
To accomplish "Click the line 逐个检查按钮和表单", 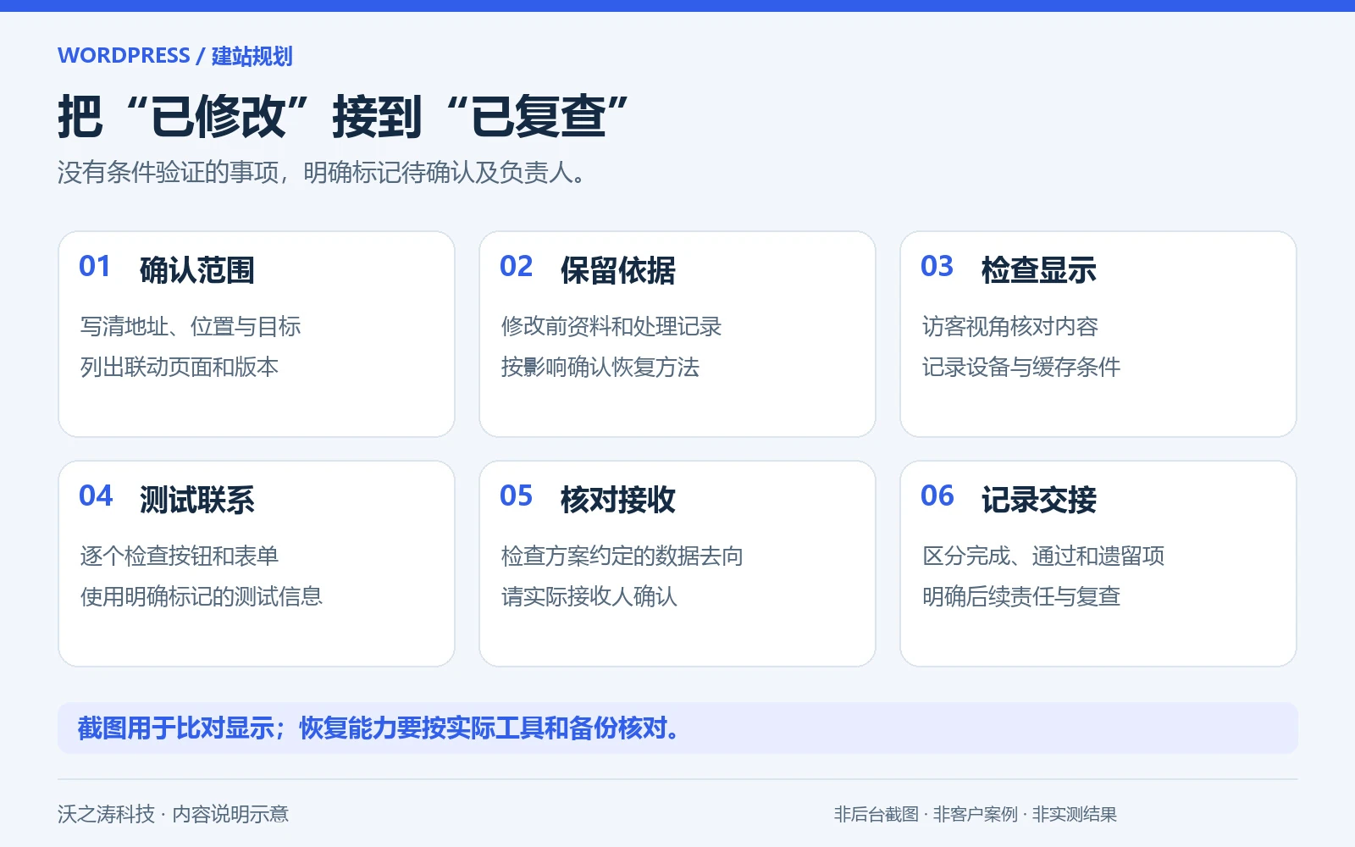I will [180, 556].
